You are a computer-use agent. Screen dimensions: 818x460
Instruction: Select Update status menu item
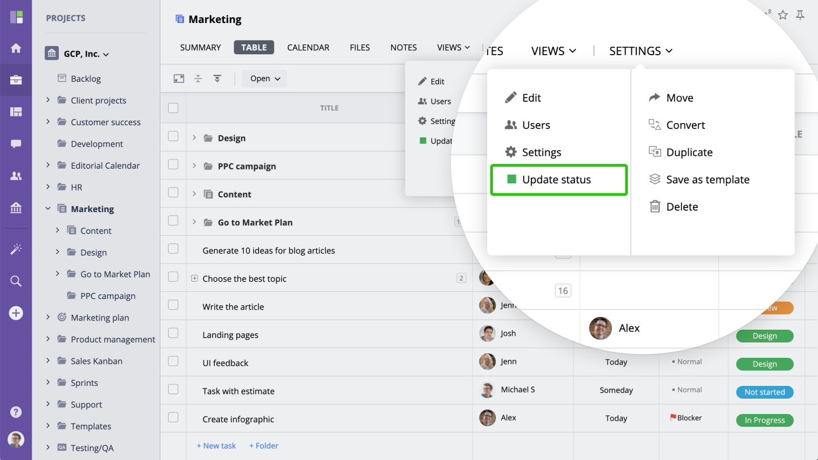(559, 179)
